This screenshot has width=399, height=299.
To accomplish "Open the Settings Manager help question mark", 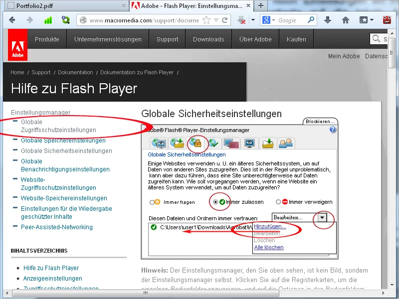I will click(x=333, y=130).
